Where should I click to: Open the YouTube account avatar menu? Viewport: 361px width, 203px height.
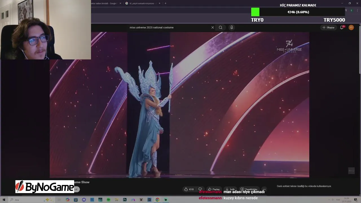(351, 27)
